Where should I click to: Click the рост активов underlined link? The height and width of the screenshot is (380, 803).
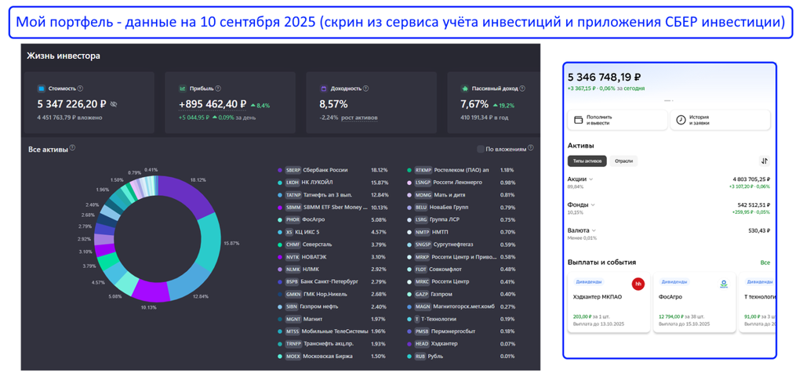[359, 118]
